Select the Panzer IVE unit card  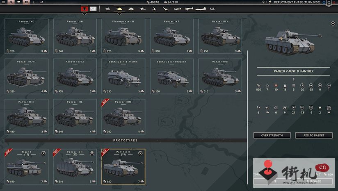coord(27,36)
